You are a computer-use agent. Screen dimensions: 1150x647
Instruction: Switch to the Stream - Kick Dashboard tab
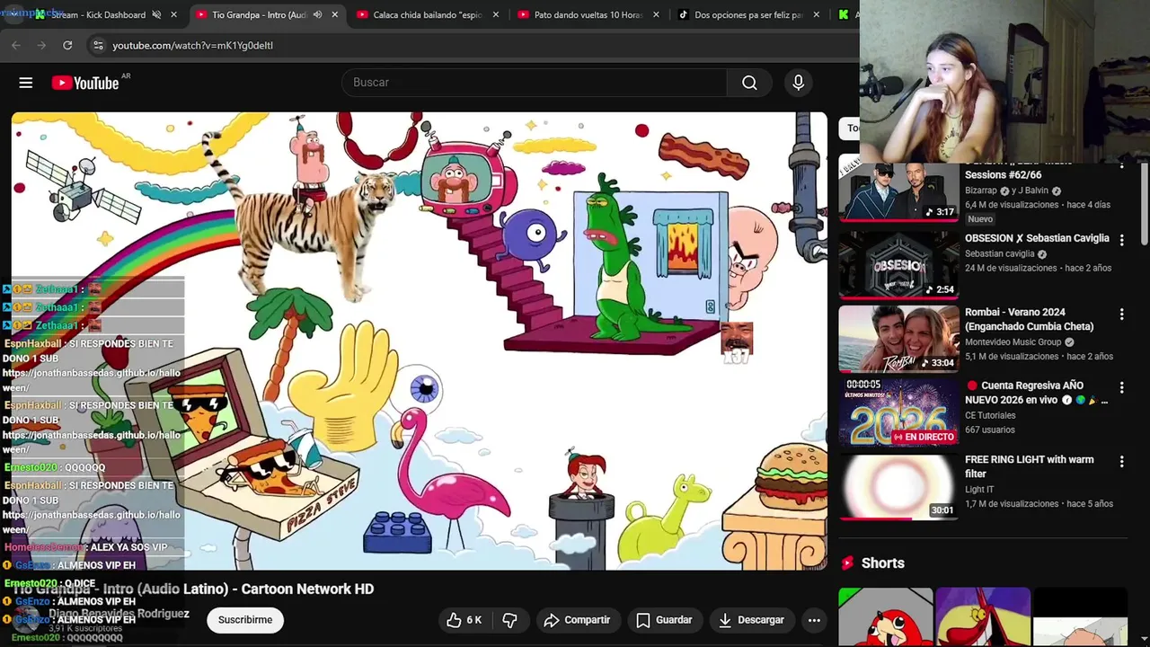97,14
